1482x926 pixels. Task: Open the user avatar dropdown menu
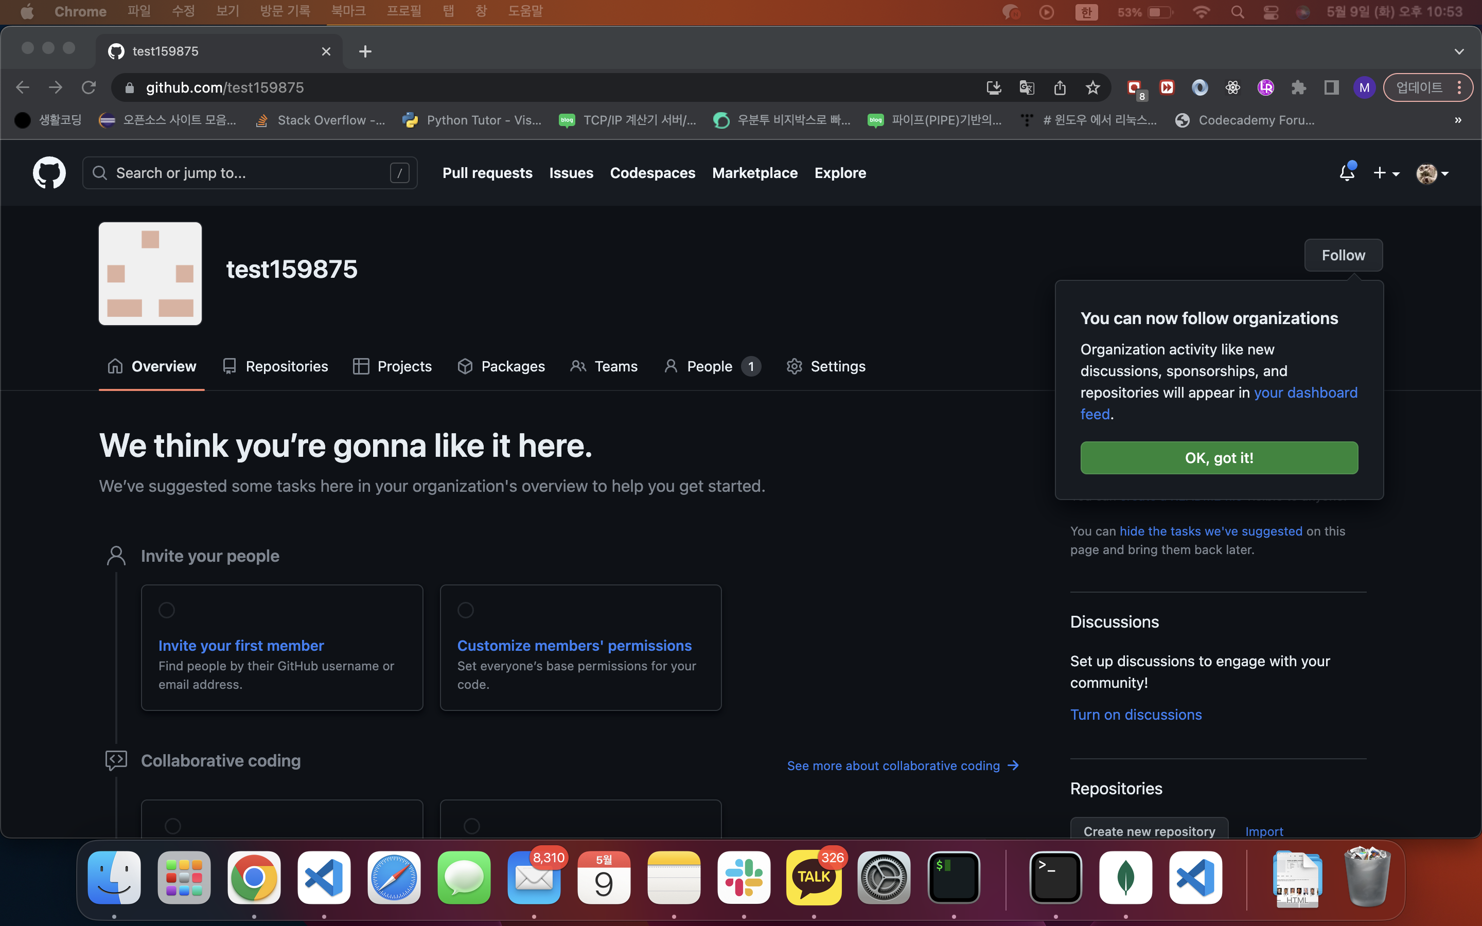coord(1432,173)
